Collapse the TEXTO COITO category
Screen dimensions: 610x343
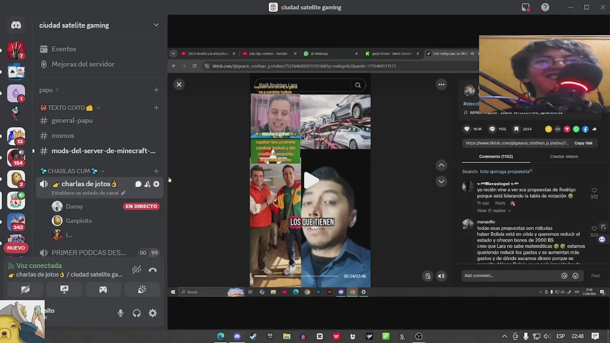click(70, 108)
